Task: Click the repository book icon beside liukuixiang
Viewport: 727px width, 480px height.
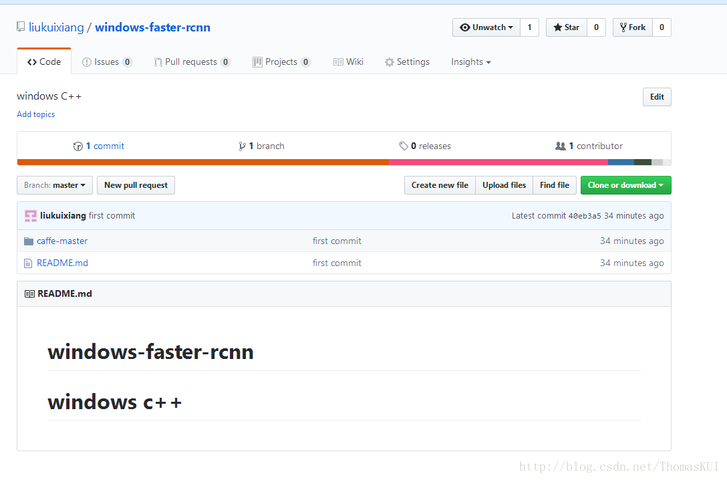Action: [x=21, y=27]
